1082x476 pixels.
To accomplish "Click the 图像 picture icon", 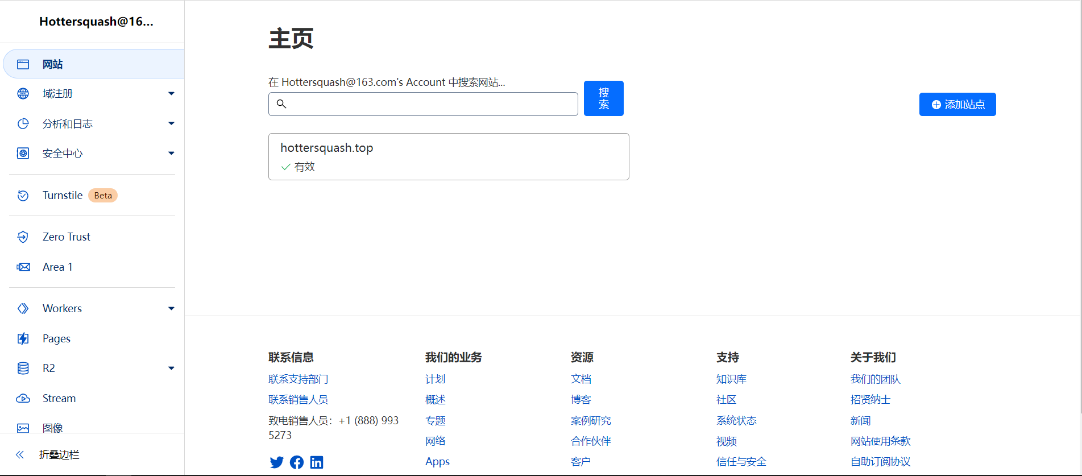I will [23, 428].
